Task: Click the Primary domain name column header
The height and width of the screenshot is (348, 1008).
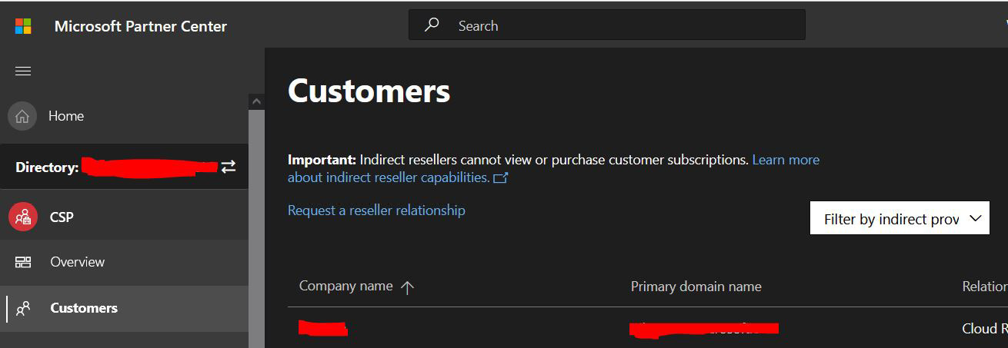Action: tap(696, 287)
